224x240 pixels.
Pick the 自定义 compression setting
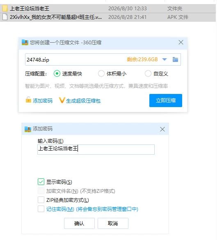point(148,73)
